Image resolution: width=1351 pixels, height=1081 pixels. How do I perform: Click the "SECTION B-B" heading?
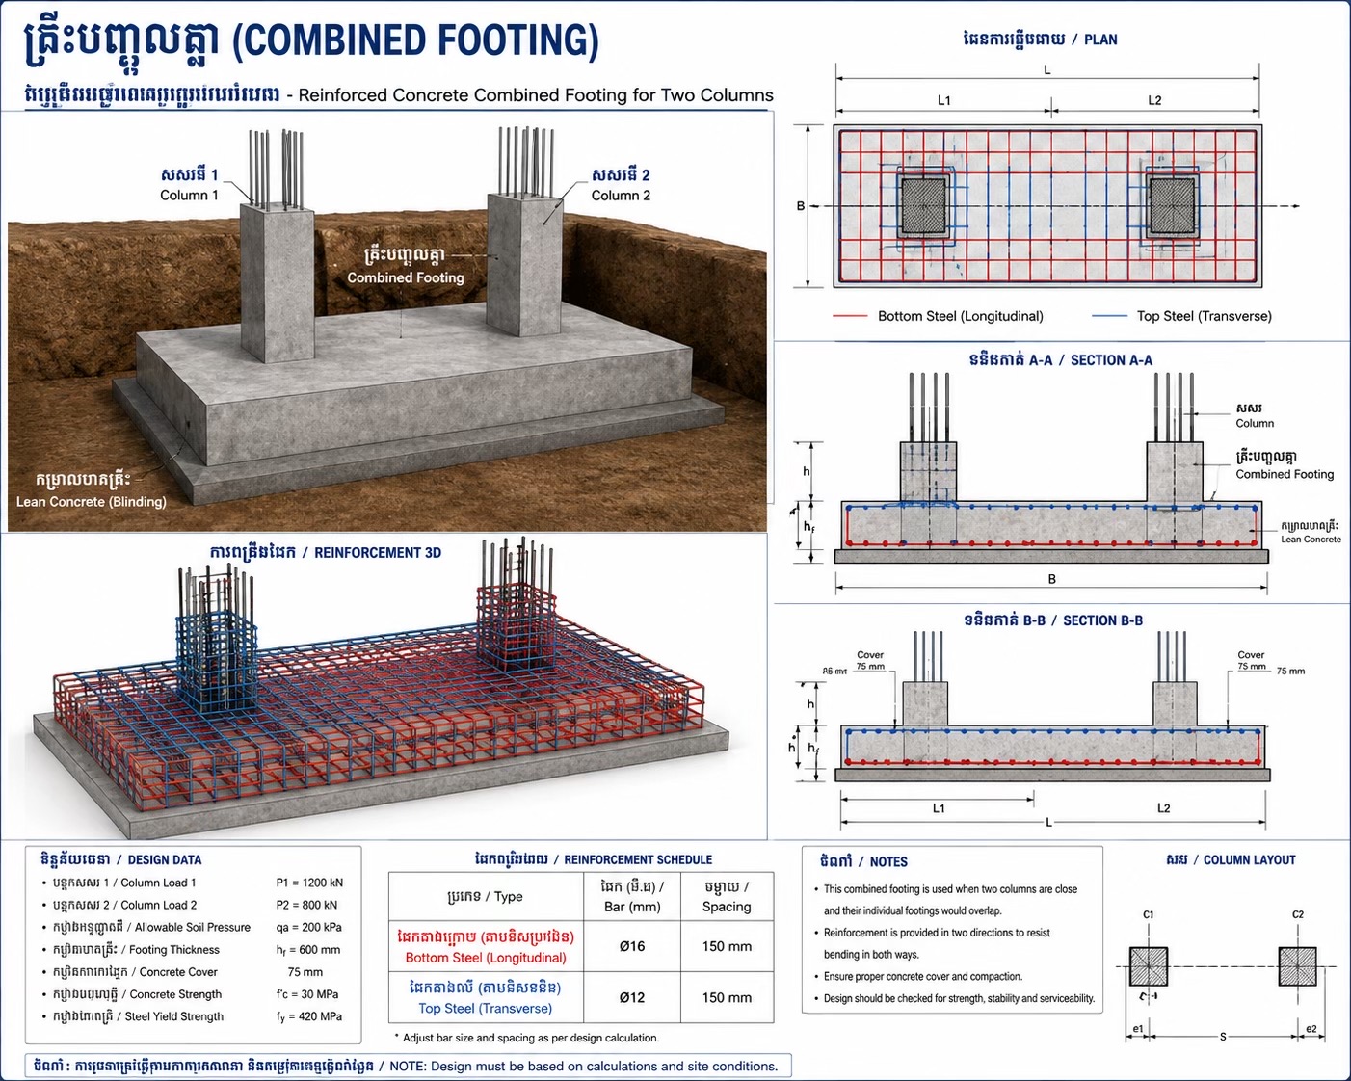(1102, 620)
